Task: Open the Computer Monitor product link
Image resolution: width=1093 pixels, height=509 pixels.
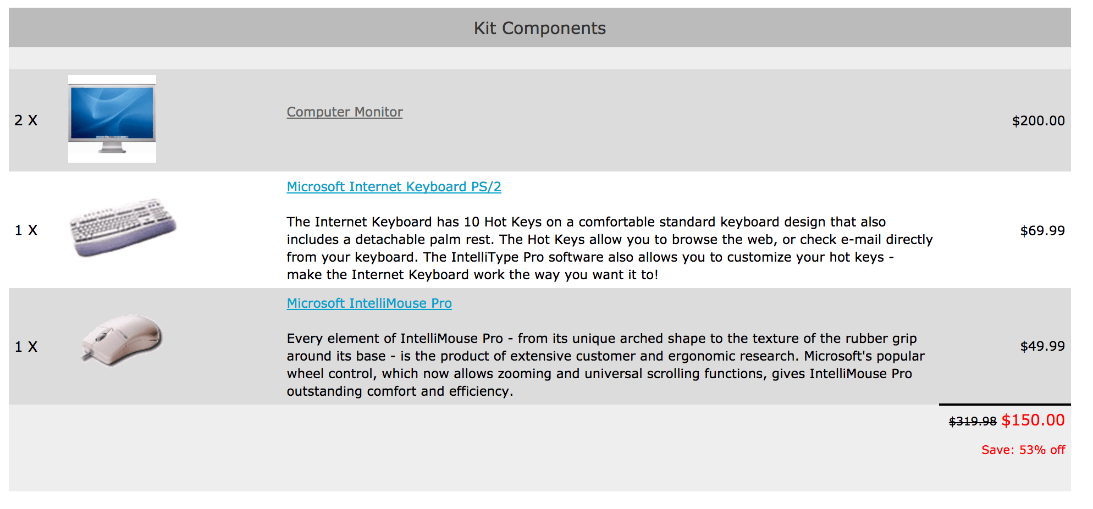Action: coord(345,112)
